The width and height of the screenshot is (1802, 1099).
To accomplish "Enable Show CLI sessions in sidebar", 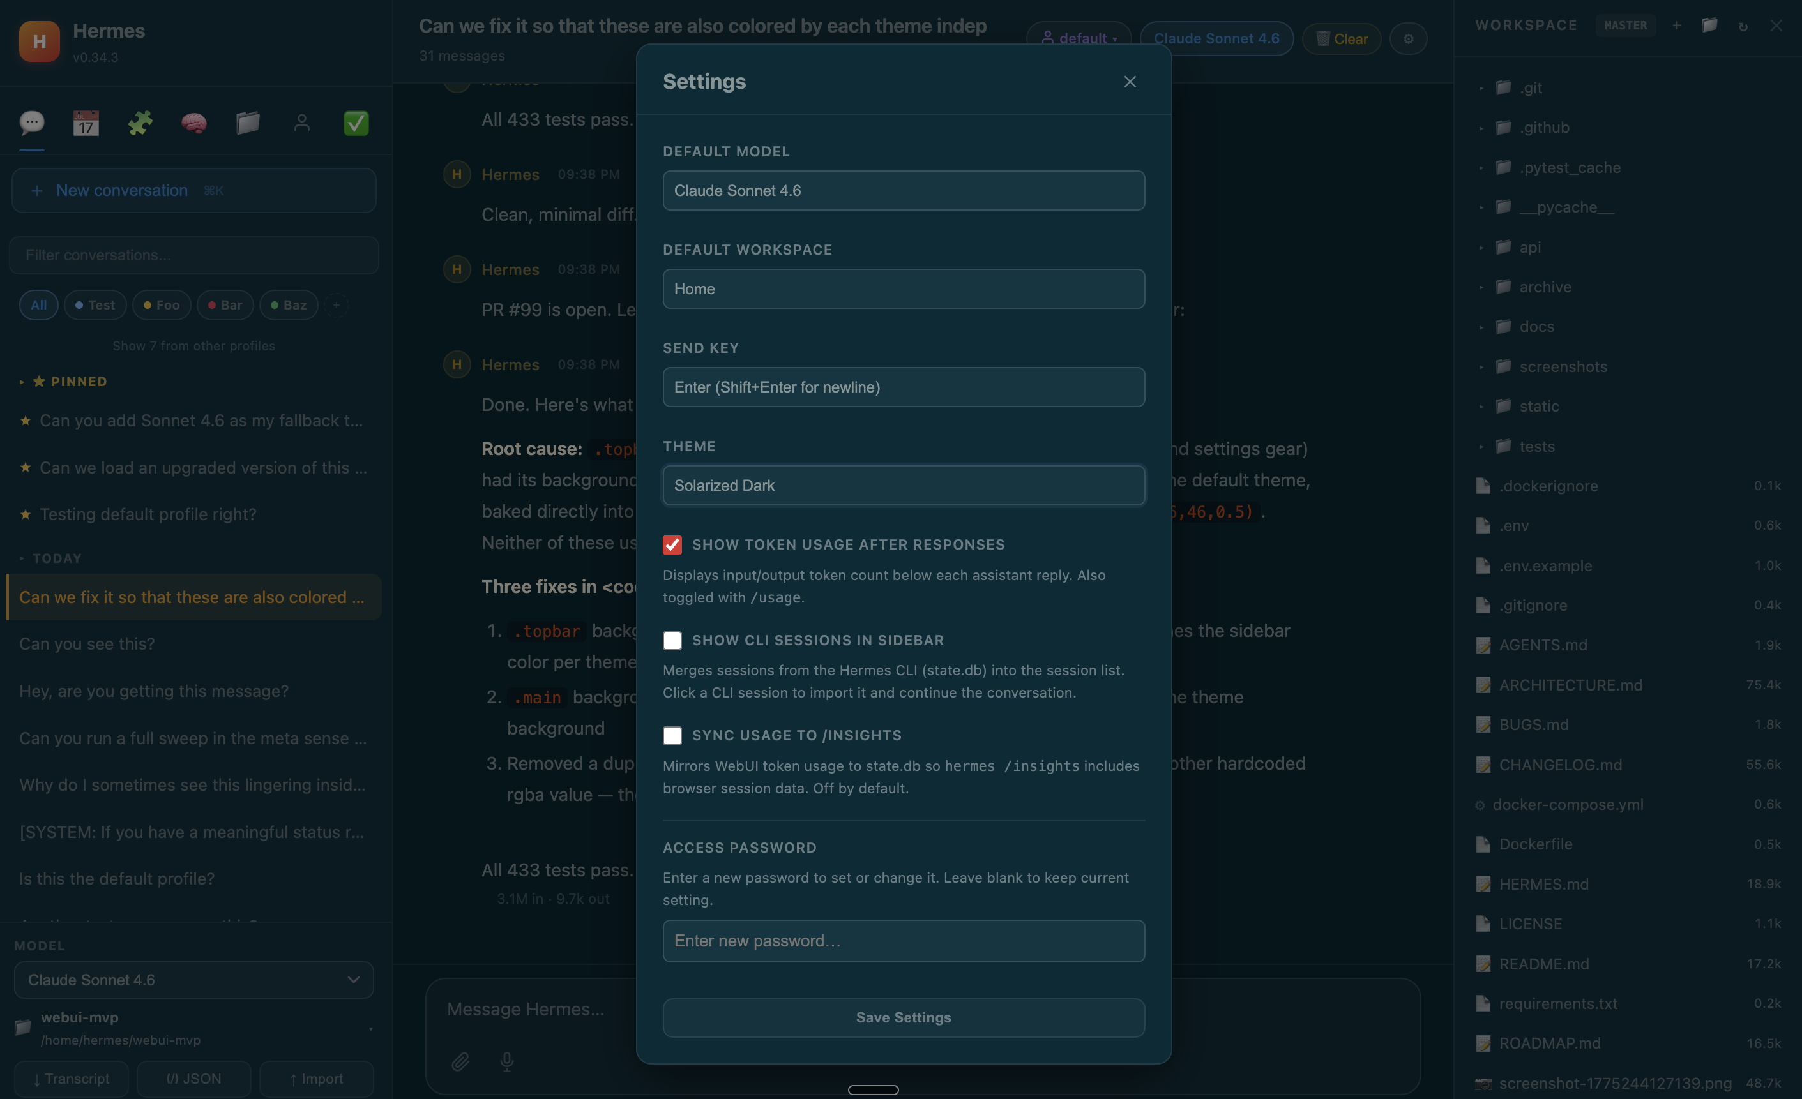I will click(x=673, y=640).
